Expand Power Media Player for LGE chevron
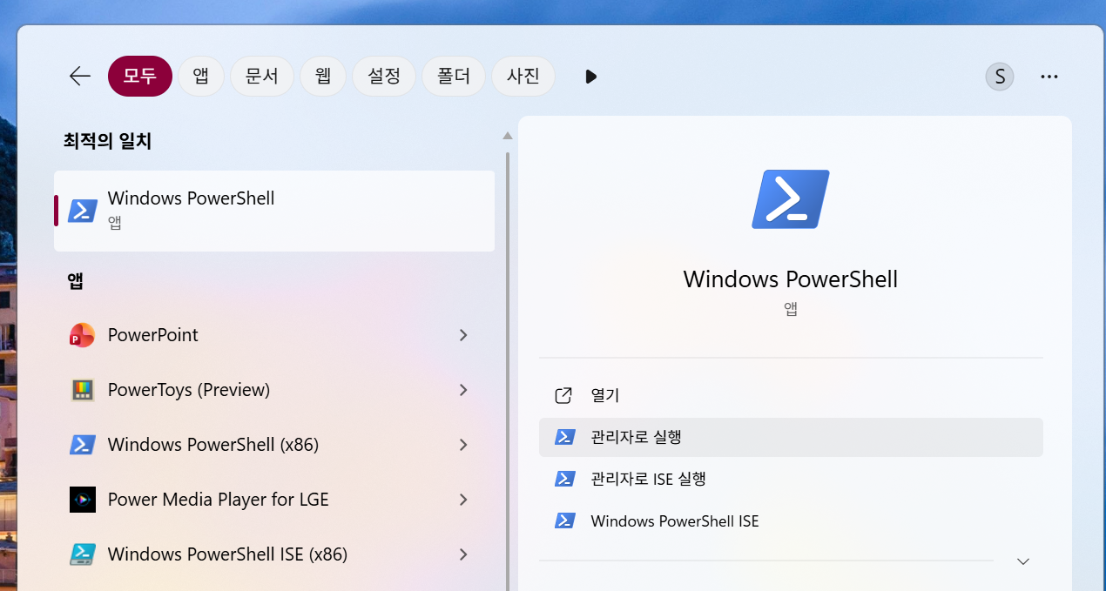 [463, 500]
